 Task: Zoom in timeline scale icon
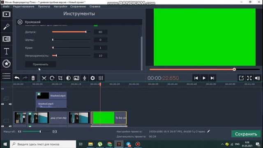55,132
